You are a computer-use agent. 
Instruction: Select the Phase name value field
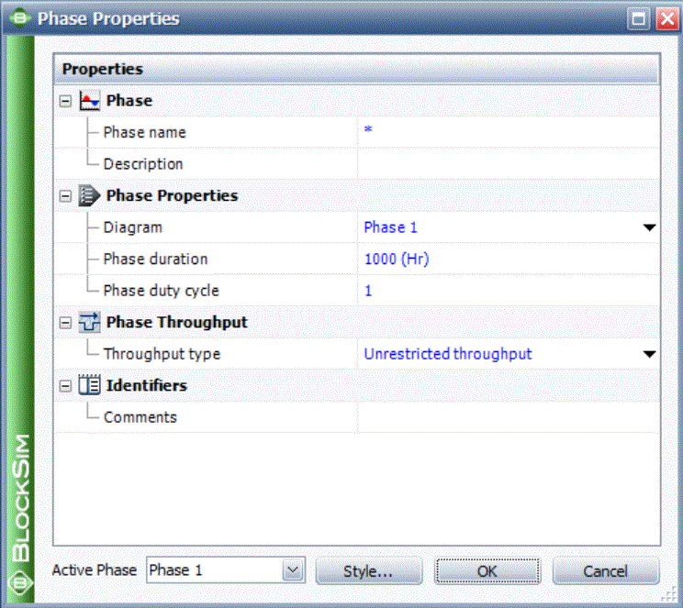[x=508, y=132]
